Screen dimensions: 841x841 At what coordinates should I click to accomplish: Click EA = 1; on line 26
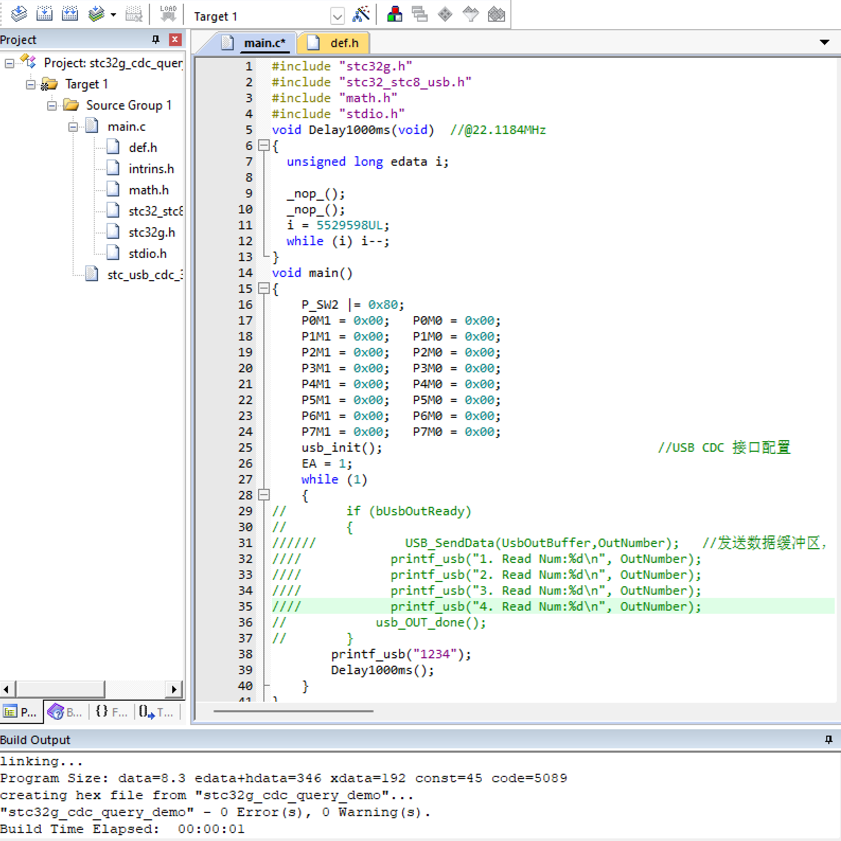coord(326,463)
